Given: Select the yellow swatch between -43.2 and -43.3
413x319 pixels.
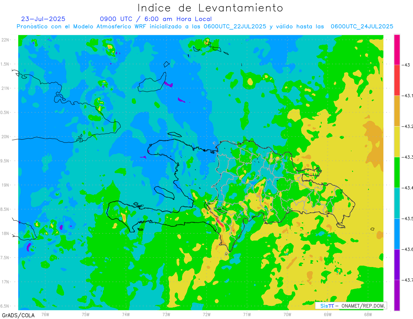Looking at the screenshot, I should tap(397, 141).
